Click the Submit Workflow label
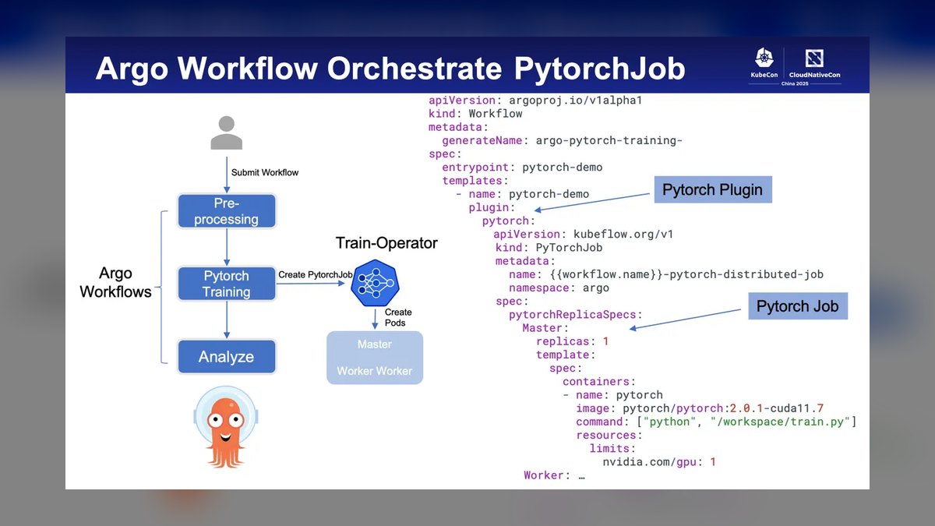The image size is (935, 526). 265,172
